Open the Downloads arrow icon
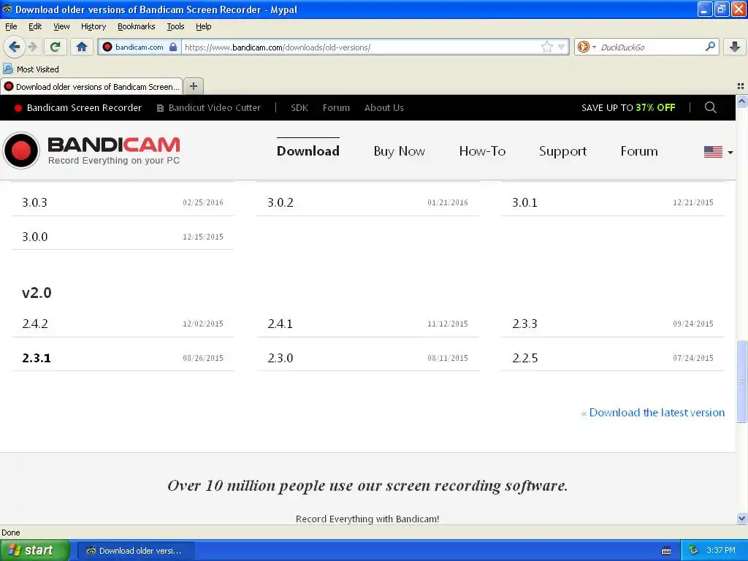 coord(735,47)
